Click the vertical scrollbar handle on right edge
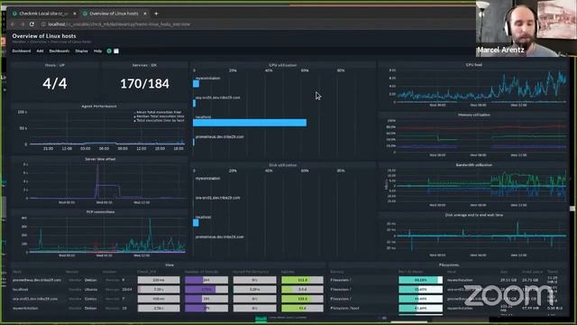This screenshot has width=577, height=325. coord(572,209)
